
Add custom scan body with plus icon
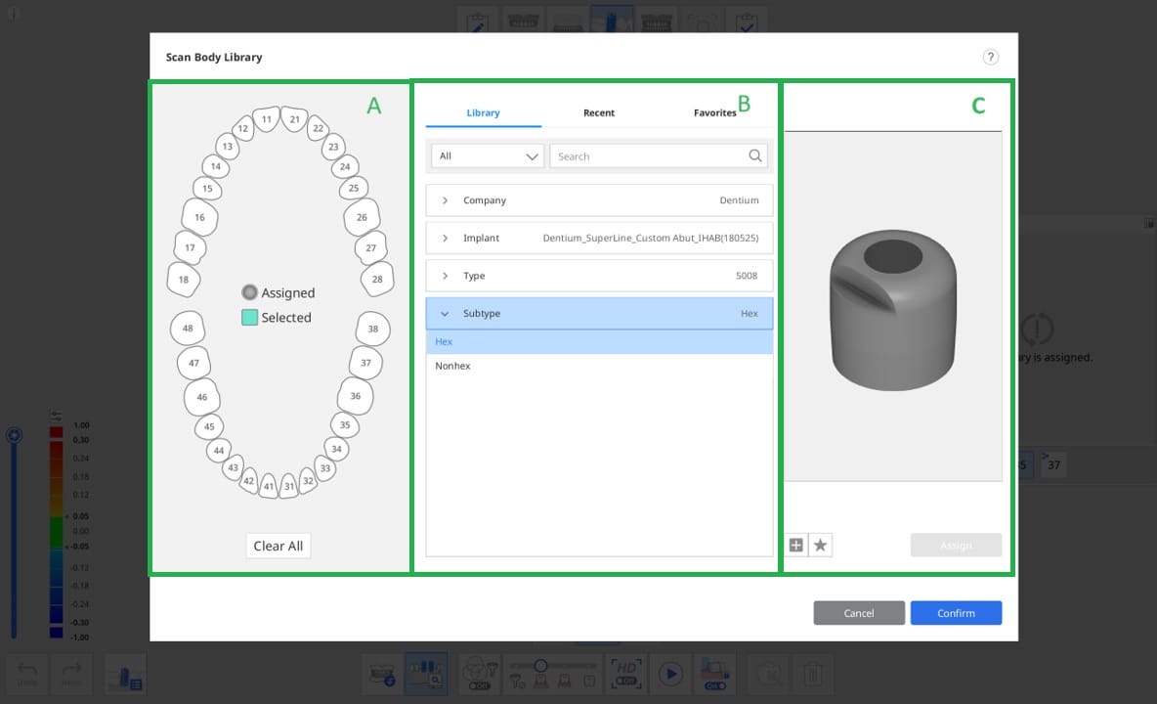pyautogui.click(x=795, y=546)
